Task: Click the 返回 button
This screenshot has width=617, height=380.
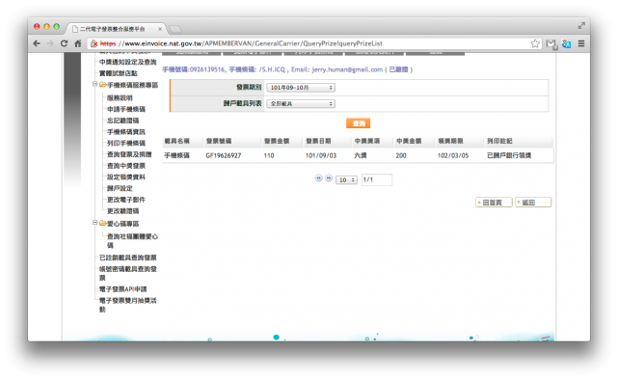Action: (533, 203)
